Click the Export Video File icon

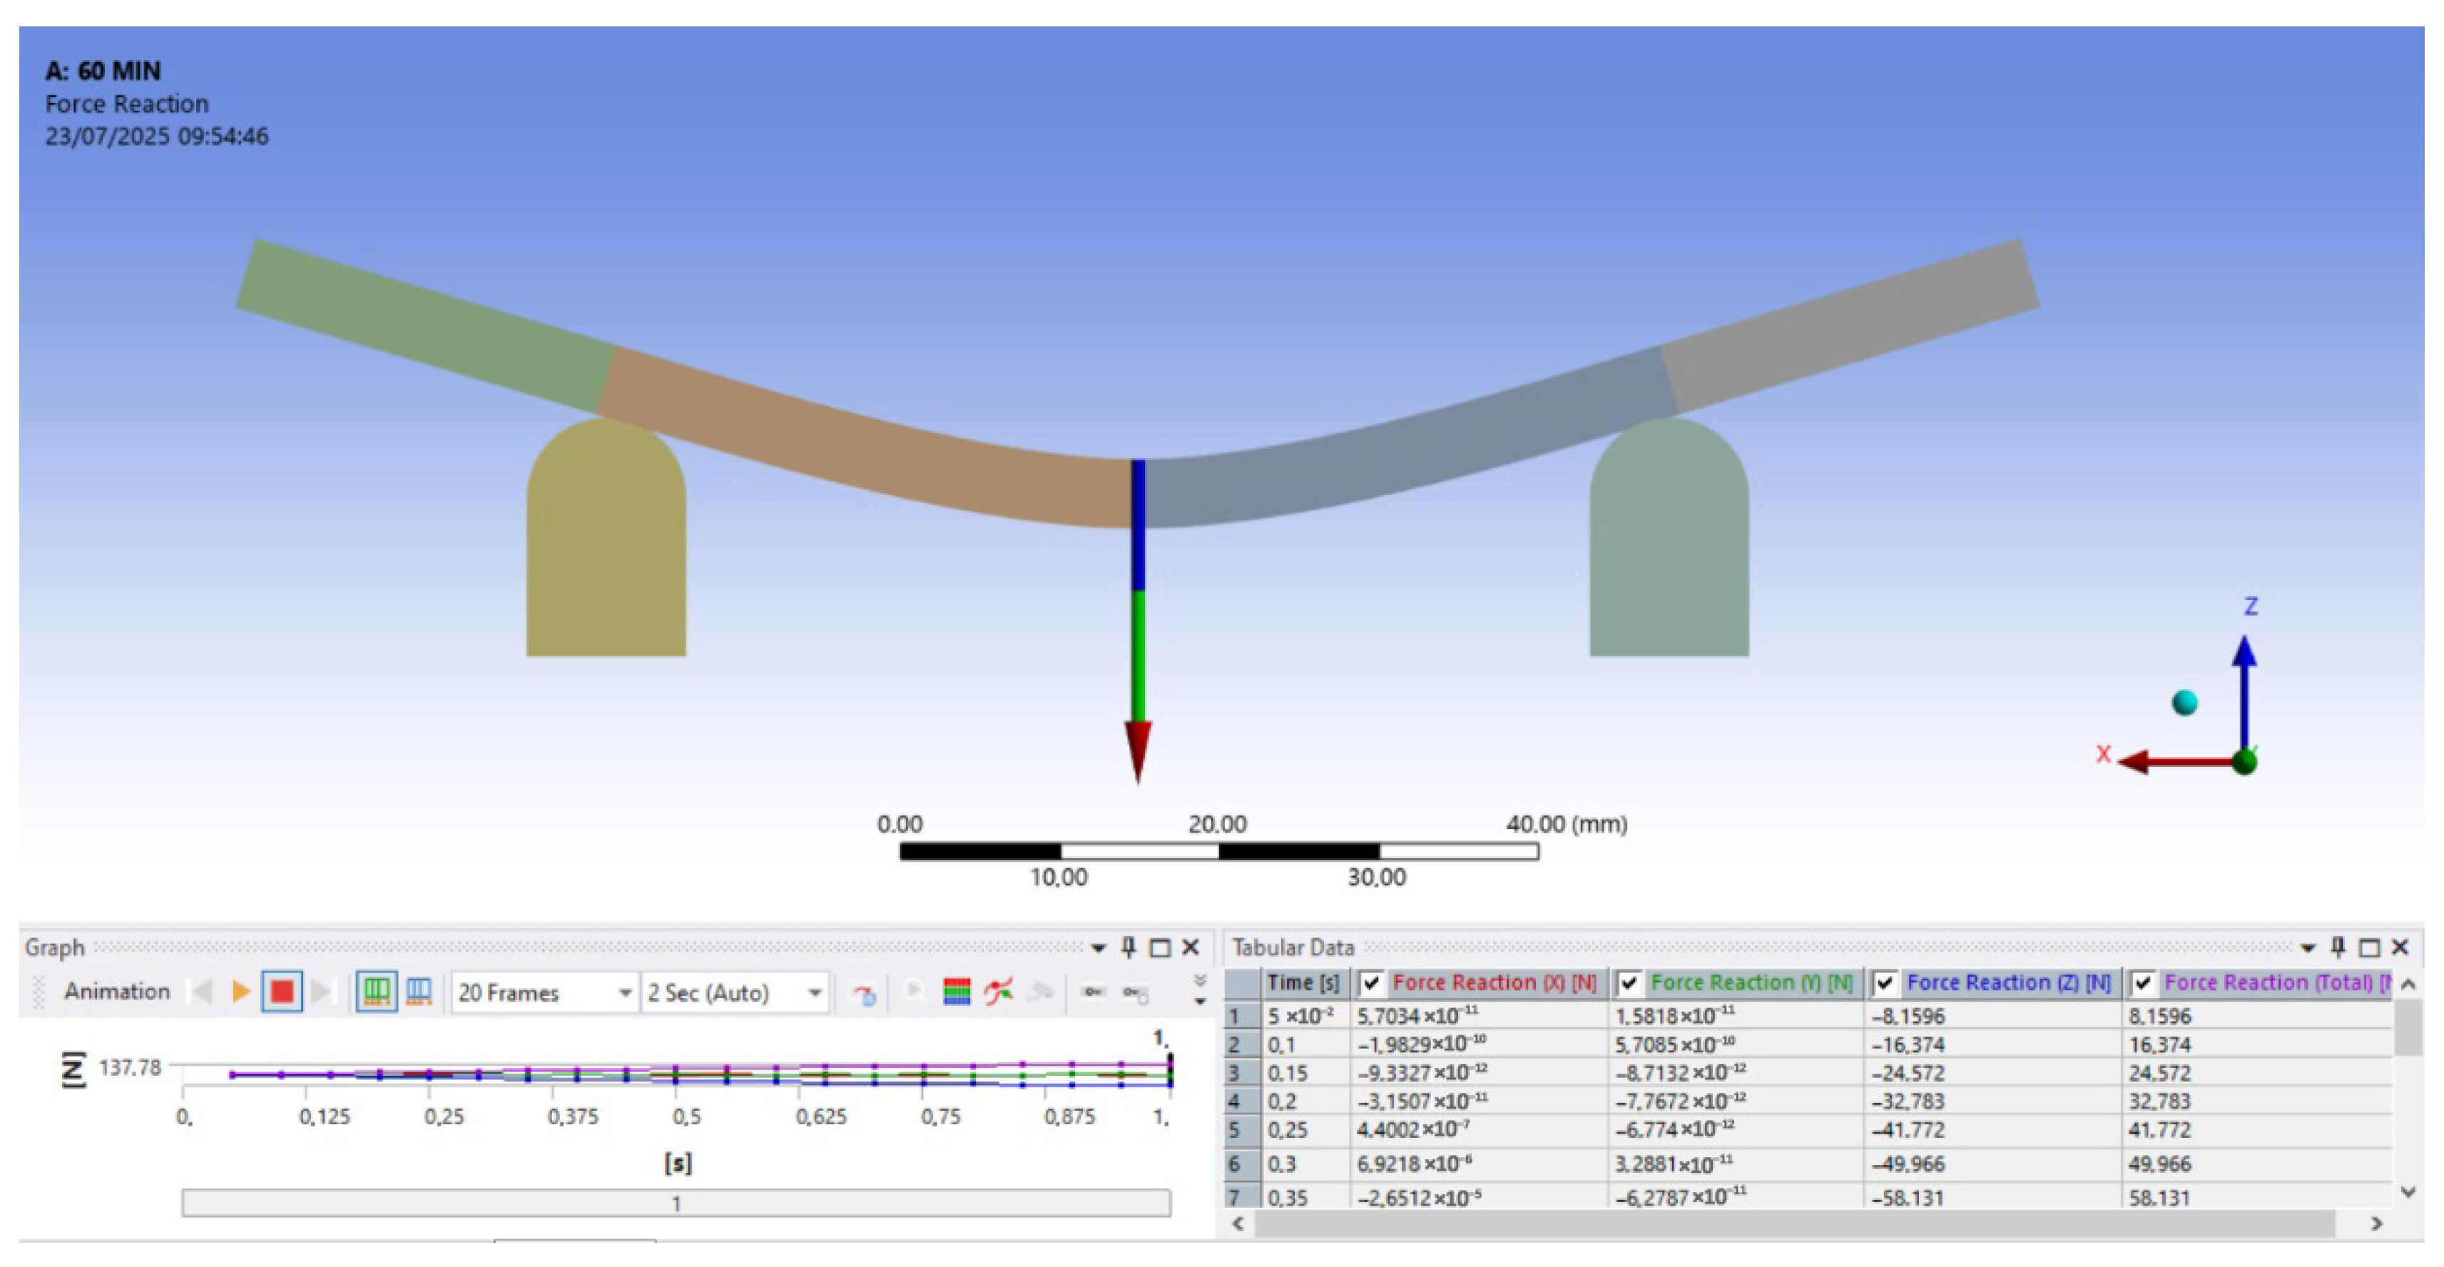click(x=863, y=994)
